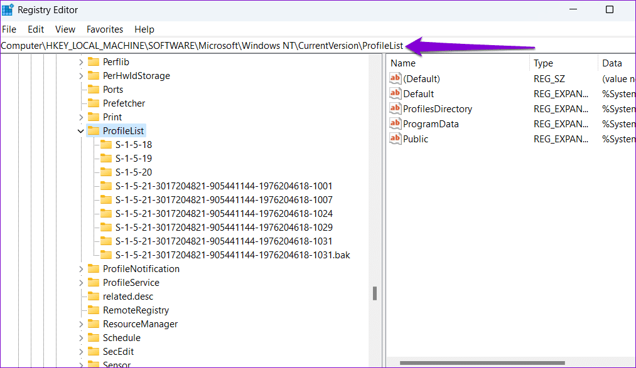This screenshot has height=368, width=636.
Task: Click the string icon beside Public
Action: (395, 139)
